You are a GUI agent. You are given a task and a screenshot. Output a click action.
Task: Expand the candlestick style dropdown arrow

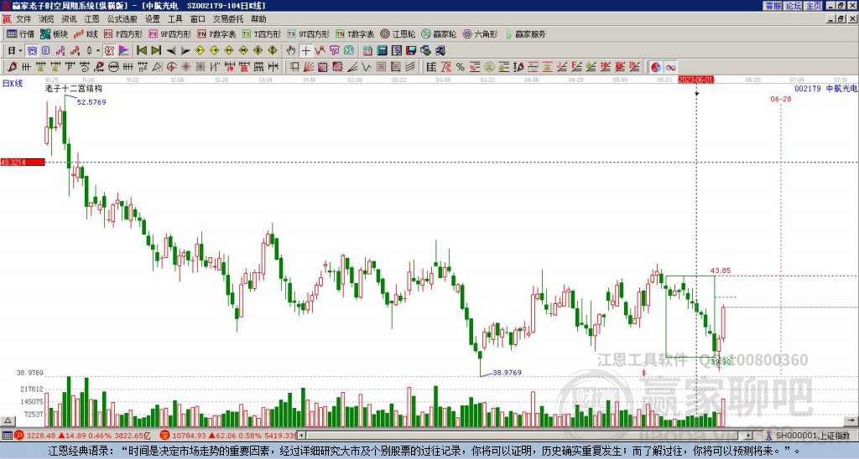[98, 50]
